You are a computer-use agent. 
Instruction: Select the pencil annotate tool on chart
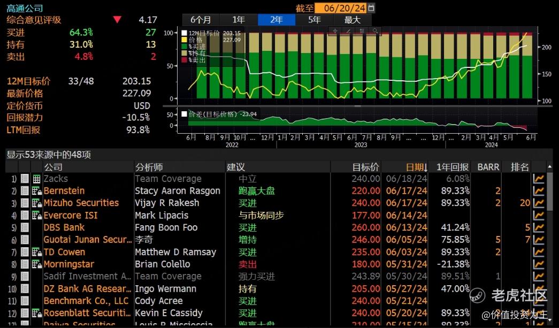tap(348, 32)
